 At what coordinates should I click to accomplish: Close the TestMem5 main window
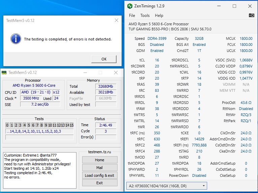[x=116, y=73]
